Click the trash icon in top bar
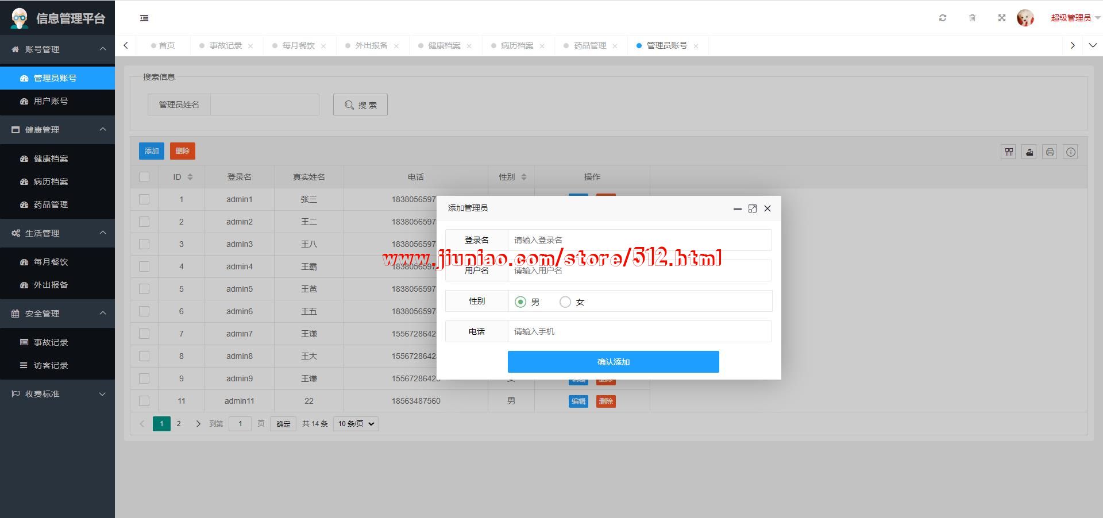Viewport: 1103px width, 518px height. pos(972,18)
